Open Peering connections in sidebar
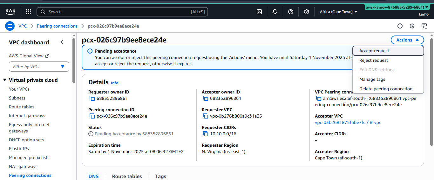This screenshot has height=180, width=434. (30, 175)
